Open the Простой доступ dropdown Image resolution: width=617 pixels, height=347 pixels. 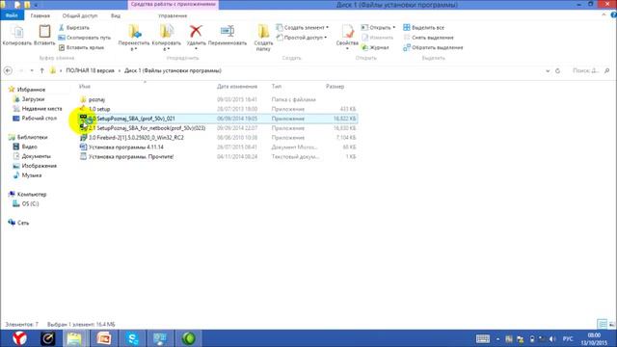302,38
